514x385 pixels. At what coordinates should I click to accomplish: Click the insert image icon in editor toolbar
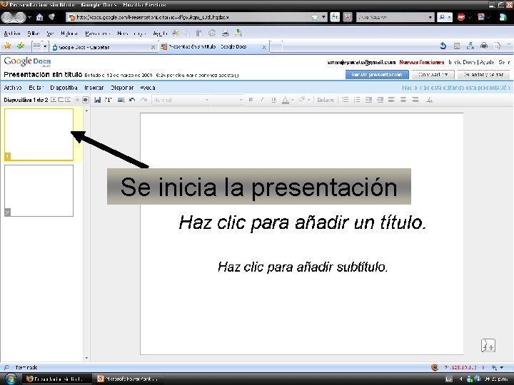click(x=121, y=100)
